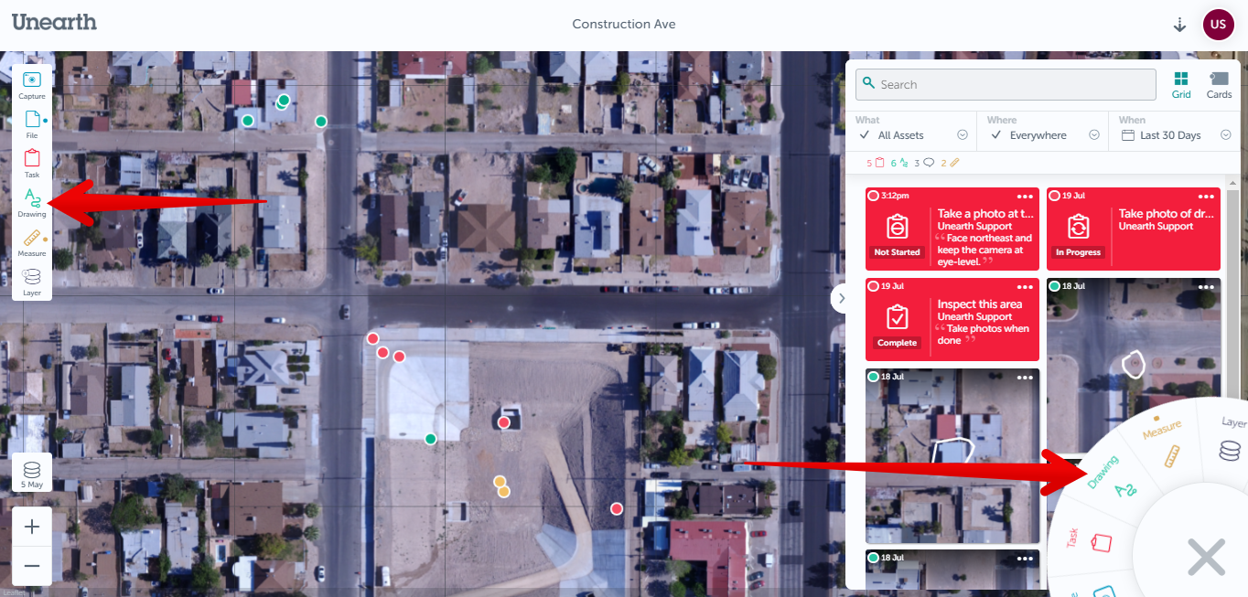Viewport: 1248px width, 597px height.
Task: Open the more menu on Take photo of dr... card
Action: point(1206,196)
